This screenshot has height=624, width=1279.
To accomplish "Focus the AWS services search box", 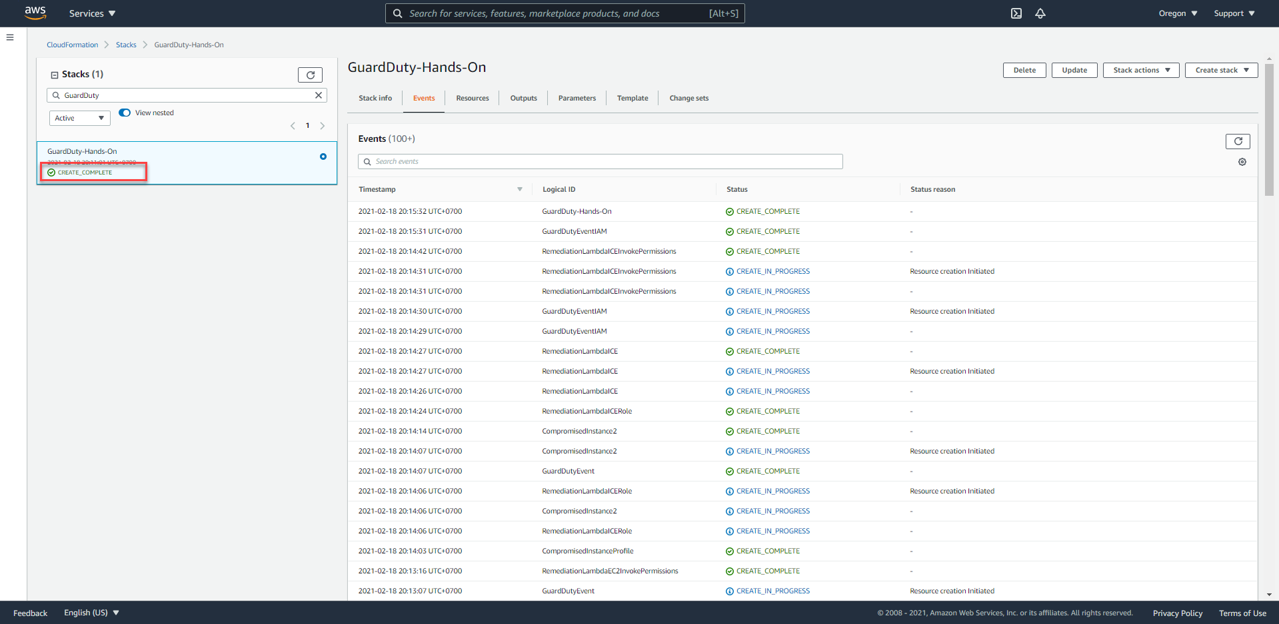I will pos(565,13).
